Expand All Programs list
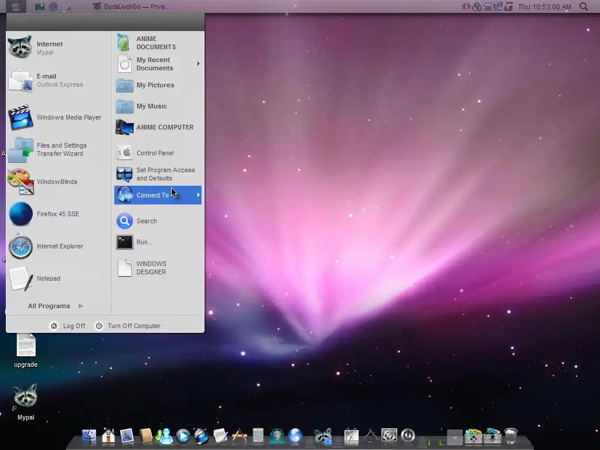Screen dimensions: 600x450 coord(56,306)
